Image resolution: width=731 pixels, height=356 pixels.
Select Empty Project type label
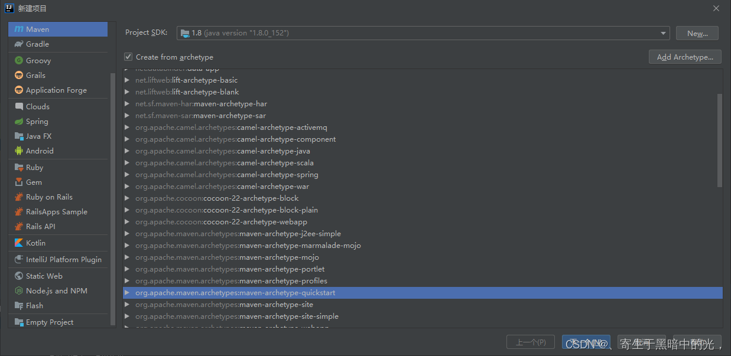pyautogui.click(x=50, y=322)
